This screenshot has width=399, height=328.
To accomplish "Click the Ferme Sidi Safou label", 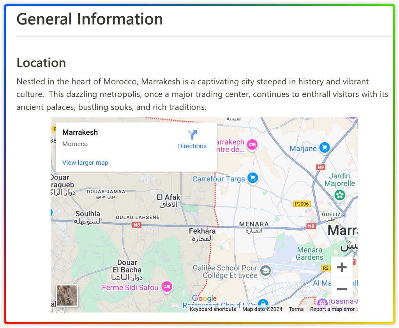I will tap(130, 288).
